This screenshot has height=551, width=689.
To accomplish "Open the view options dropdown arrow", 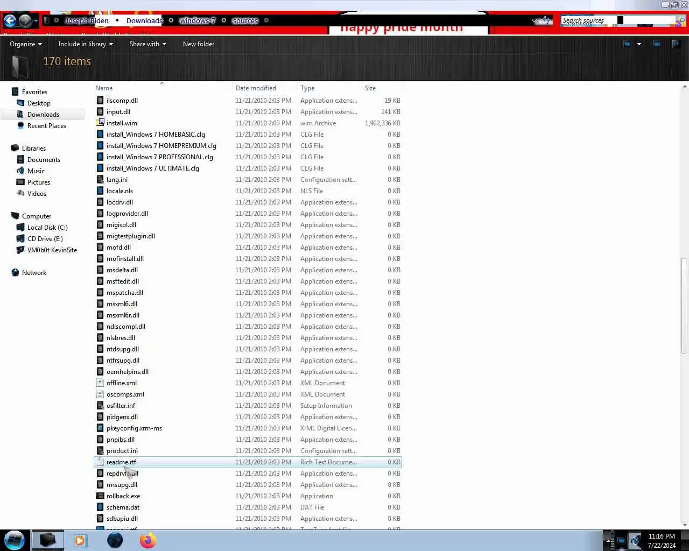I will click(639, 44).
